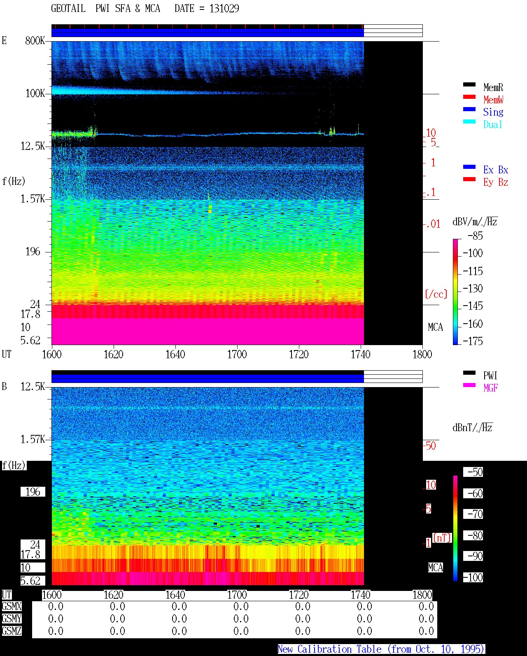The height and width of the screenshot is (656, 527).
Task: Click the GSMZ value under 1800
Action: coord(427,631)
